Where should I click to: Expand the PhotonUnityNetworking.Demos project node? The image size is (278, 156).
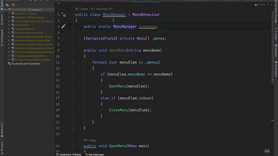(x=9, y=37)
